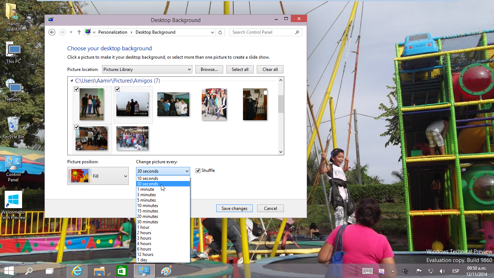494x278 pixels.
Task: Click the Search Control Panel field
Action: pyautogui.click(x=263, y=32)
